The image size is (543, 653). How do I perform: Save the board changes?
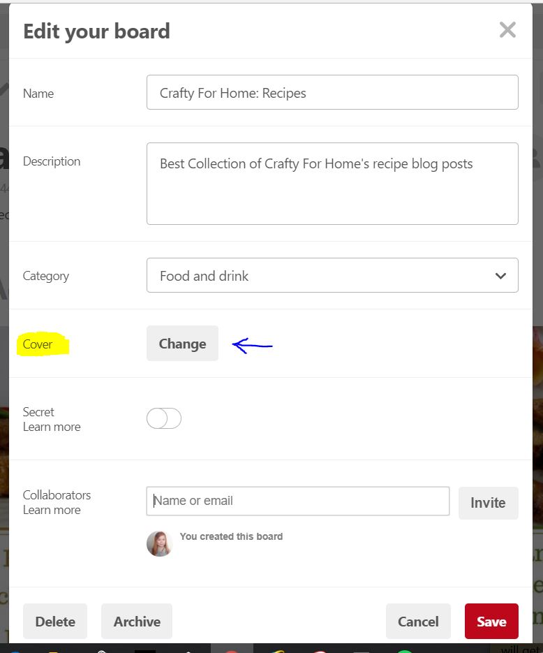coord(491,622)
